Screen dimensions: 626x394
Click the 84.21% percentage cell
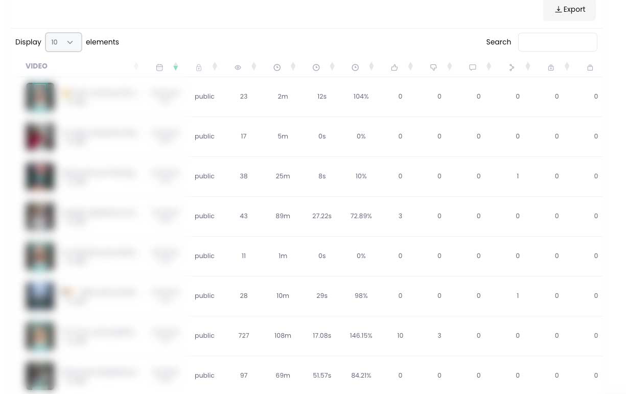[361, 376]
